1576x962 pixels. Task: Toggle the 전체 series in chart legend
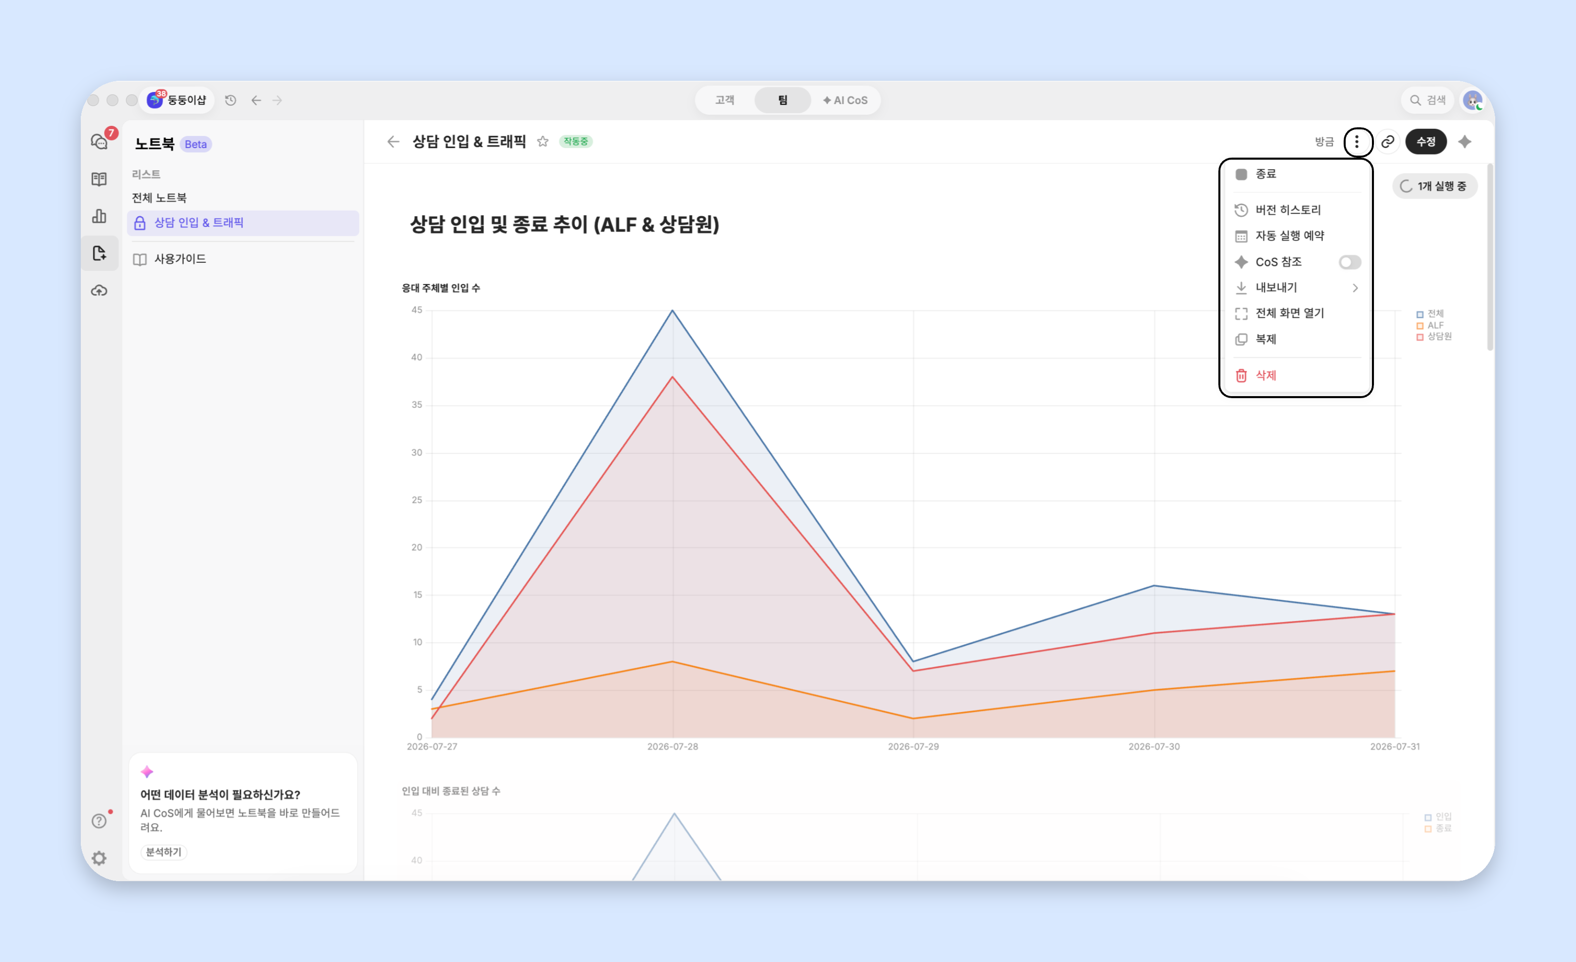point(1430,313)
